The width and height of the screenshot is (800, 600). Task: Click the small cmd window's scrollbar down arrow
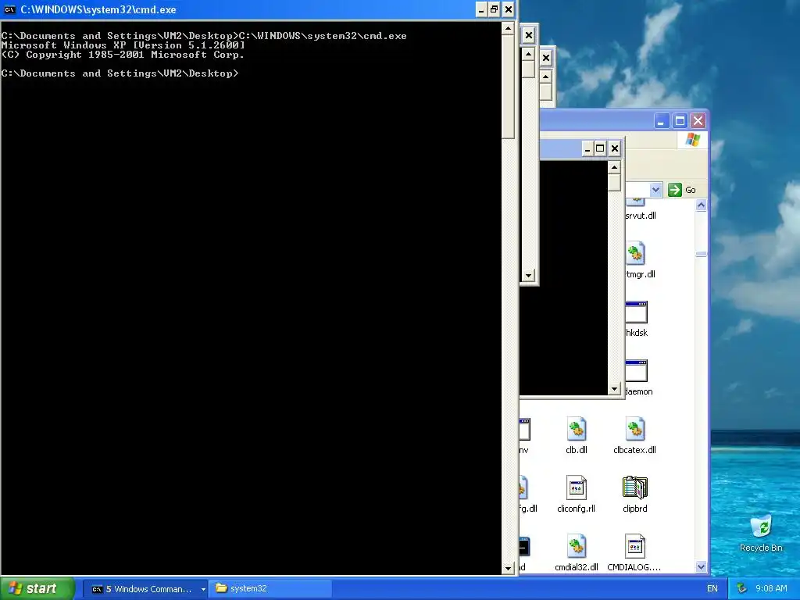(x=614, y=389)
